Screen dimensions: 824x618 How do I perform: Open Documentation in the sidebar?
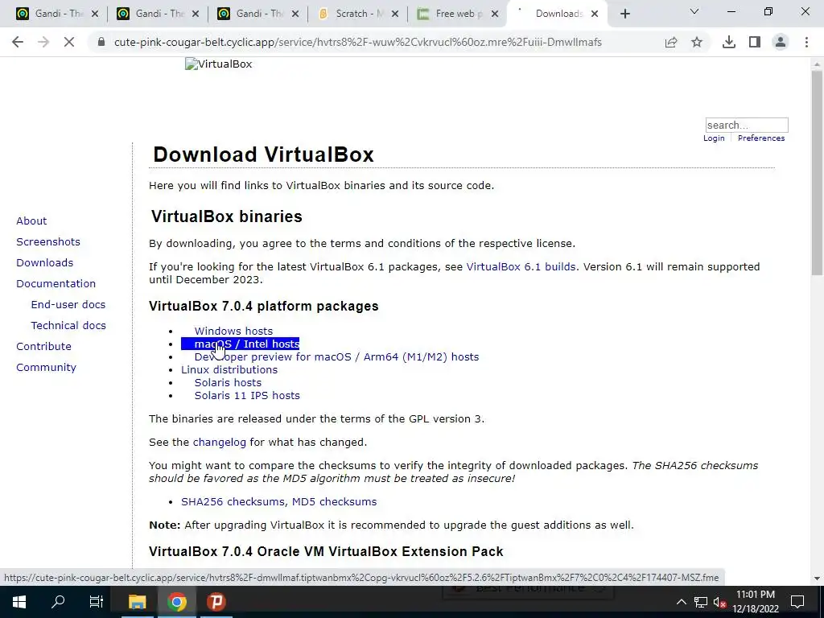[56, 284]
